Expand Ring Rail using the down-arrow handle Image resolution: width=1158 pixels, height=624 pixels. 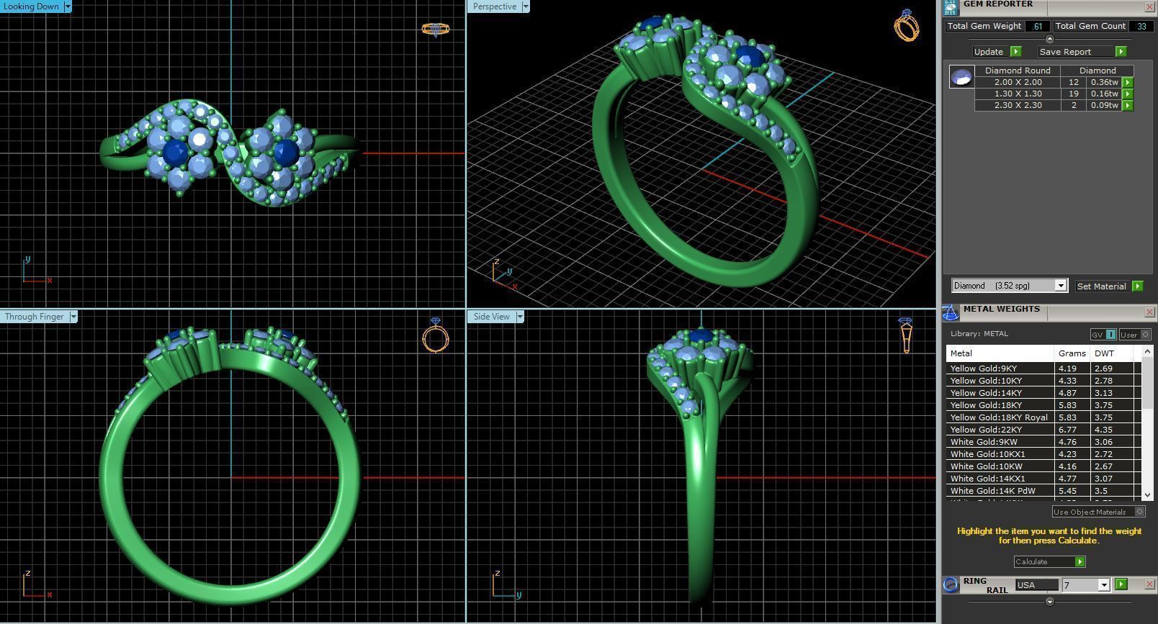point(1049,602)
